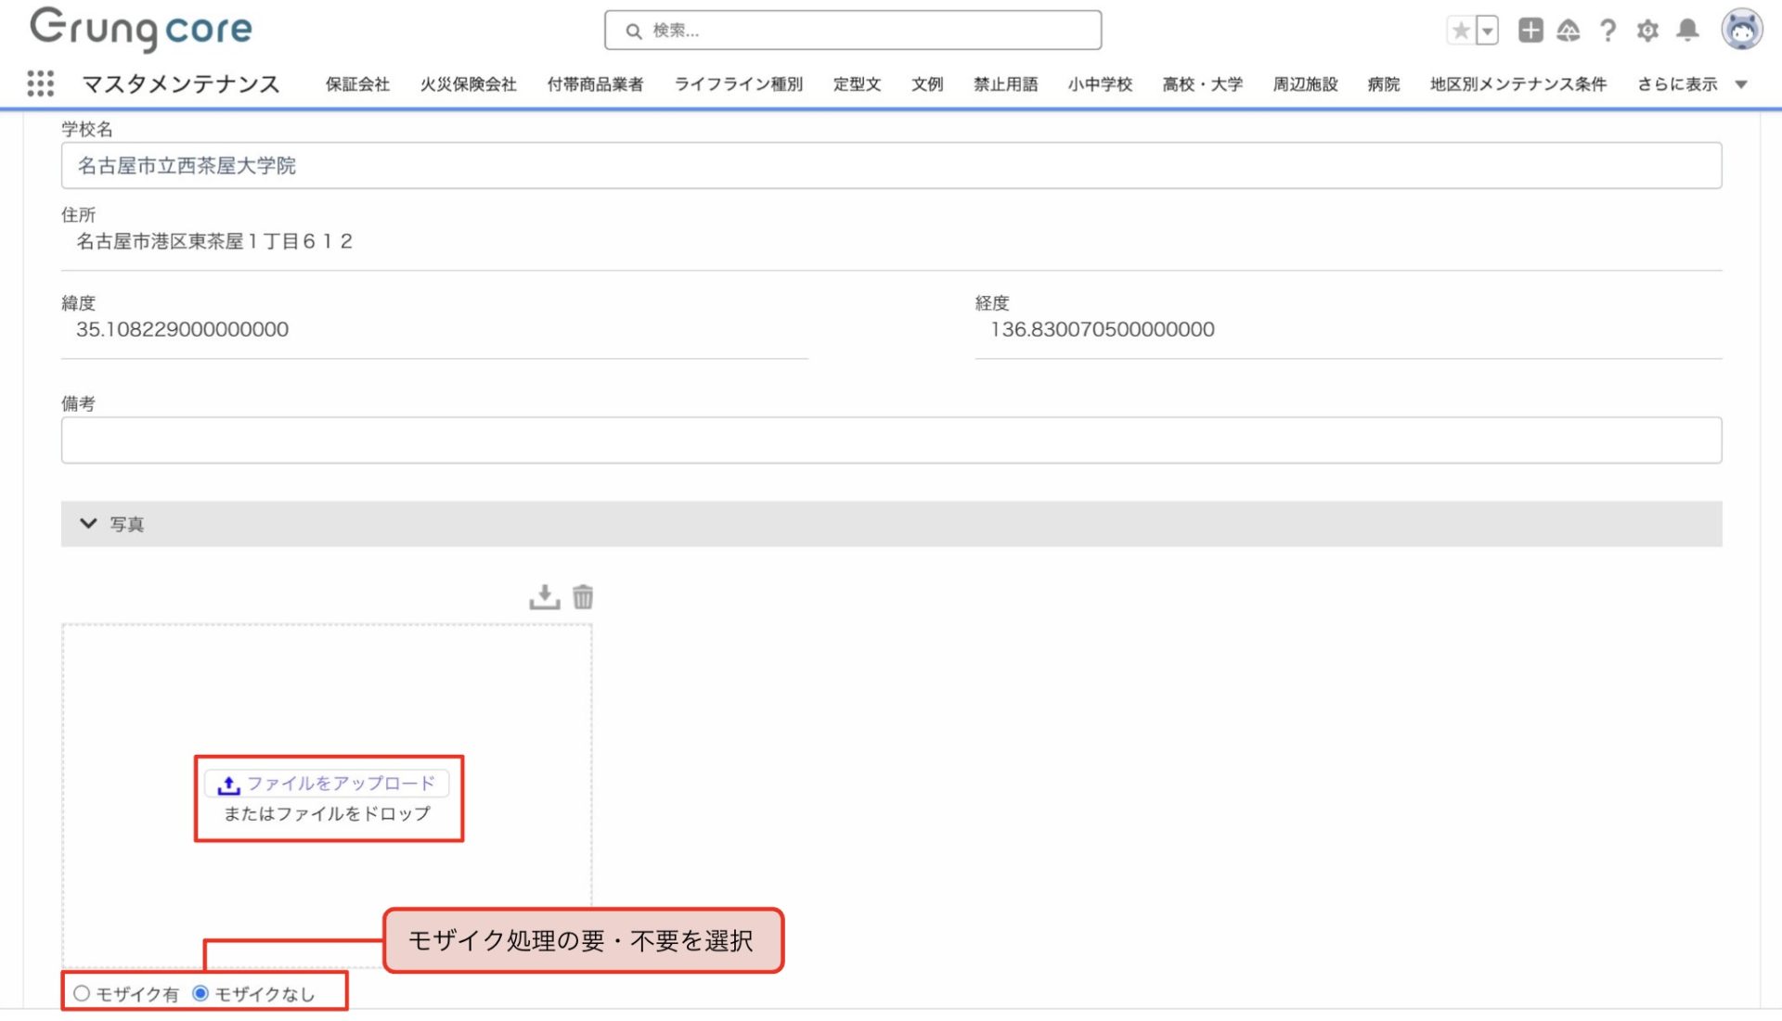Select the モザイクなし radio button

pyautogui.click(x=200, y=993)
